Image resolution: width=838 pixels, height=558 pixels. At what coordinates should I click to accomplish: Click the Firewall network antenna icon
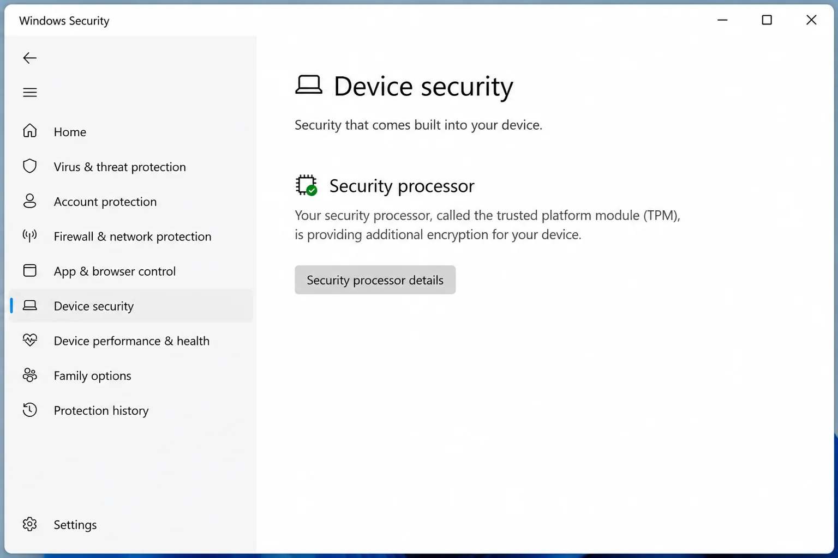[x=30, y=235]
